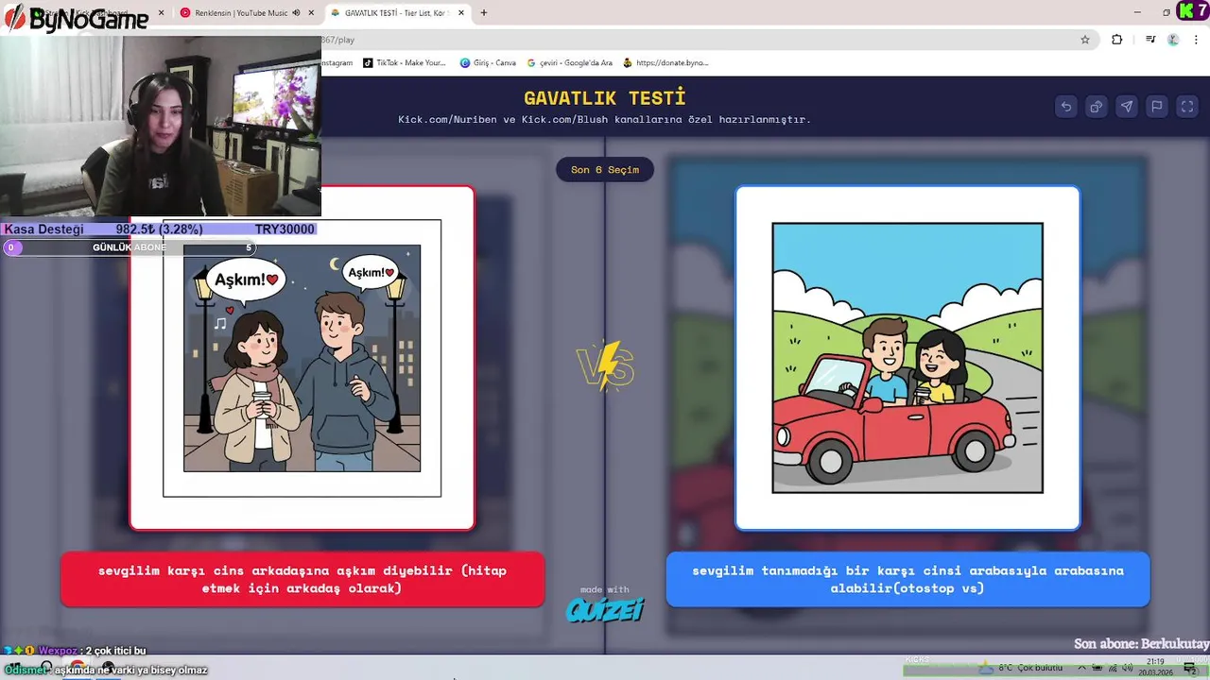Choose the blue 'arabasına alabilir' option button

[907, 580]
